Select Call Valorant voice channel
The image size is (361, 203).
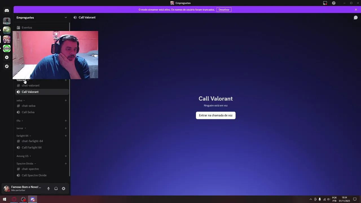coord(42,92)
